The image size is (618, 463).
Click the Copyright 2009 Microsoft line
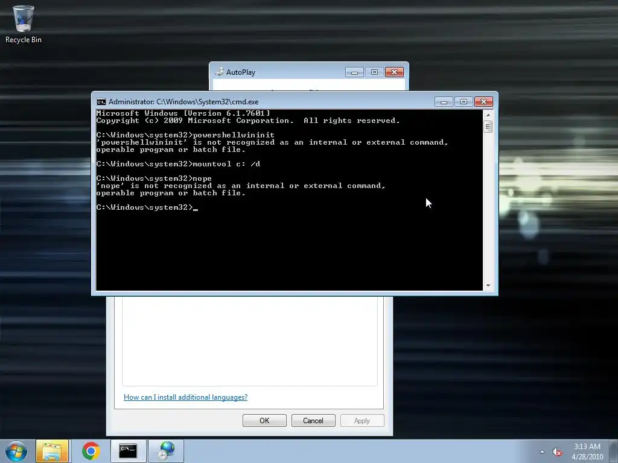click(248, 121)
